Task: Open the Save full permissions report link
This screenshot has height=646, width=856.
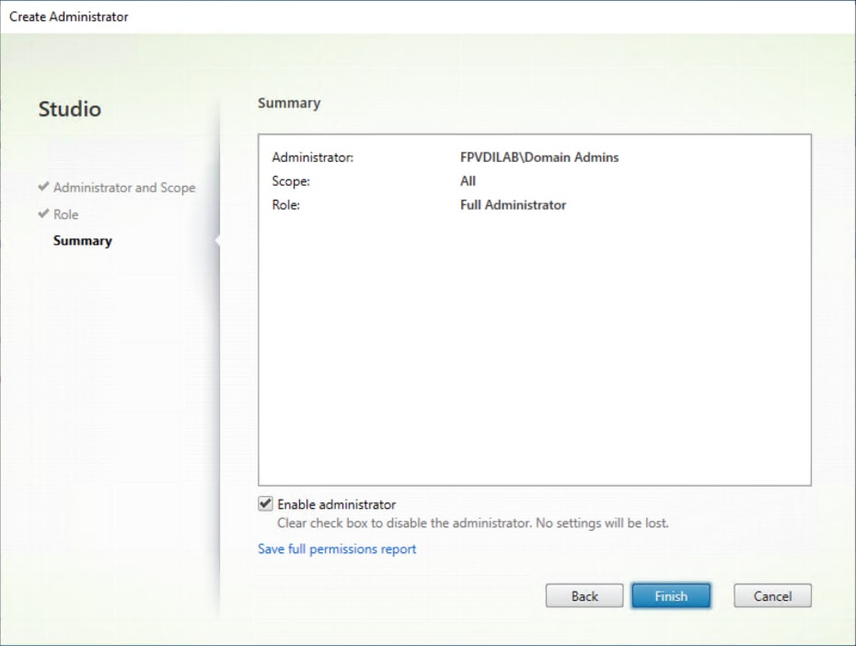Action: (x=337, y=548)
